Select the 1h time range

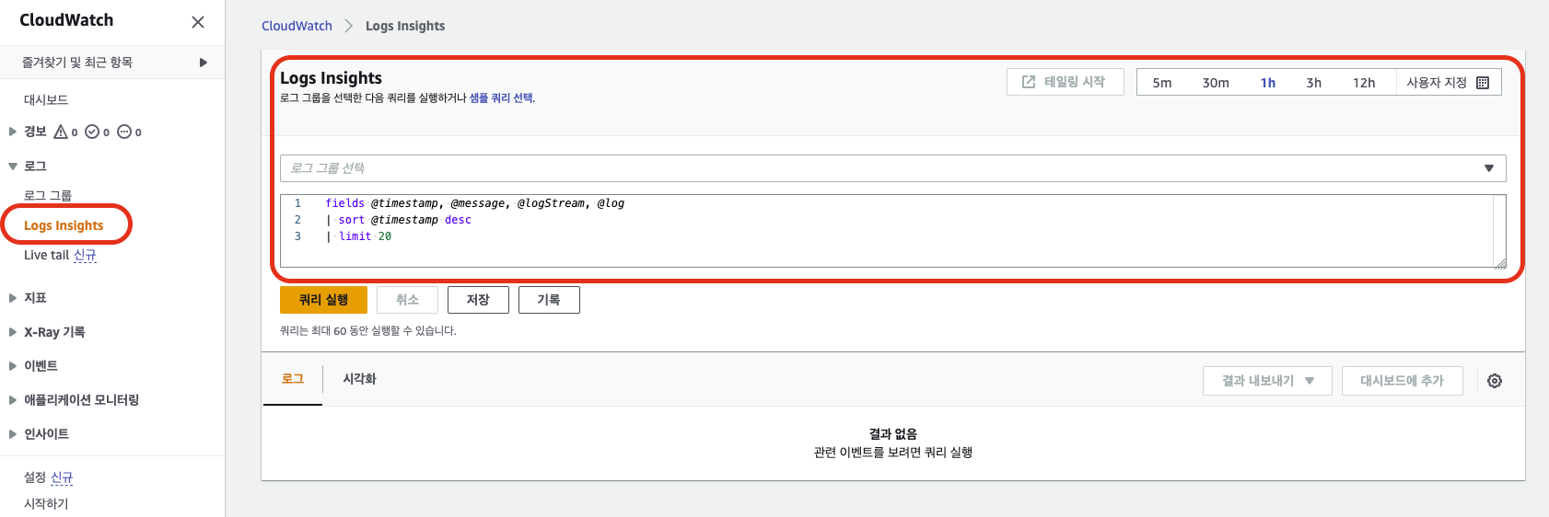(x=1268, y=83)
